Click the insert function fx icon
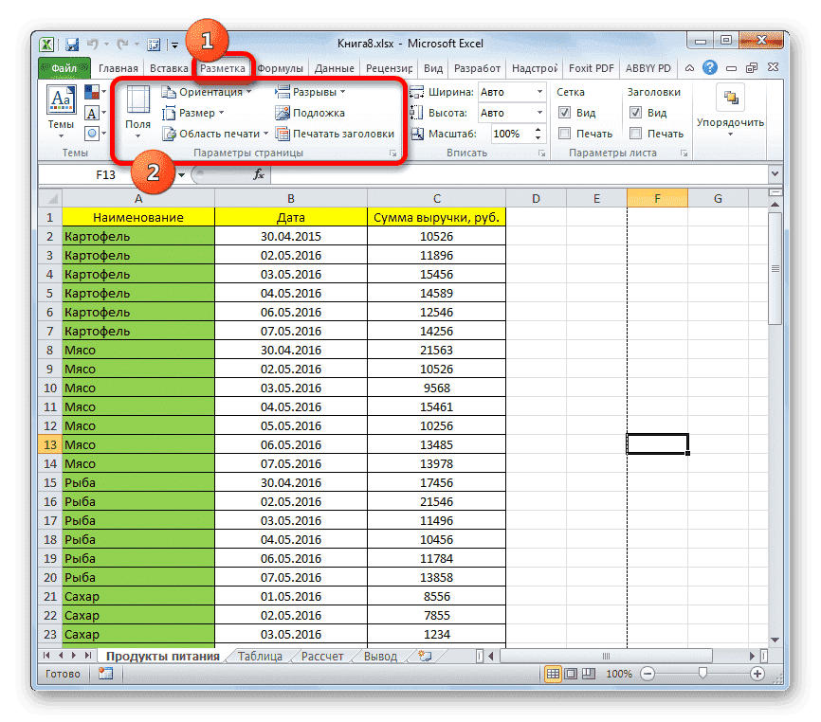 (x=258, y=174)
